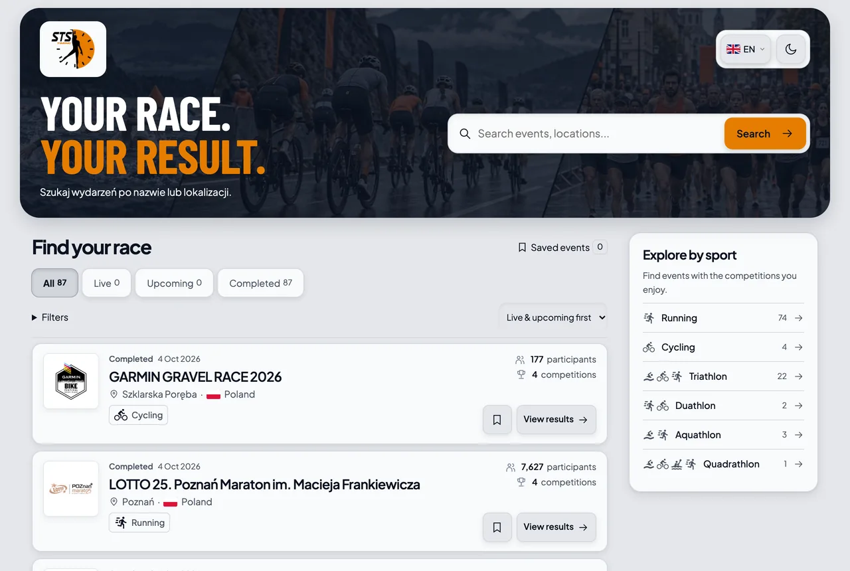The width and height of the screenshot is (850, 571).
Task: Click the arrow icon in Duathlon row
Action: pos(799,406)
